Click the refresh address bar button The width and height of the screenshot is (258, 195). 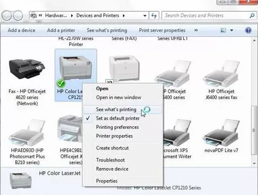coord(154,16)
